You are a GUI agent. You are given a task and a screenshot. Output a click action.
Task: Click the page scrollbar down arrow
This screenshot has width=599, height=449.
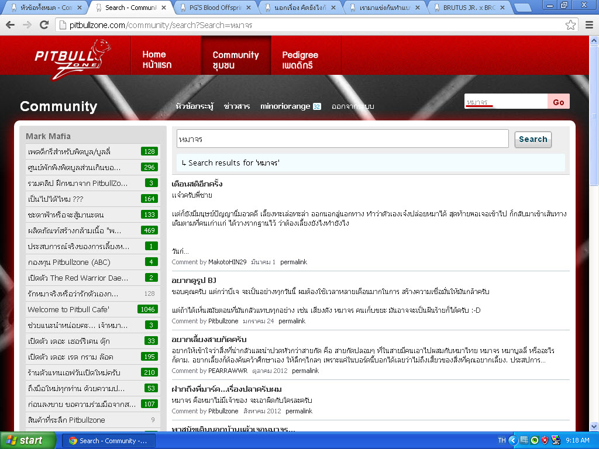(x=594, y=426)
